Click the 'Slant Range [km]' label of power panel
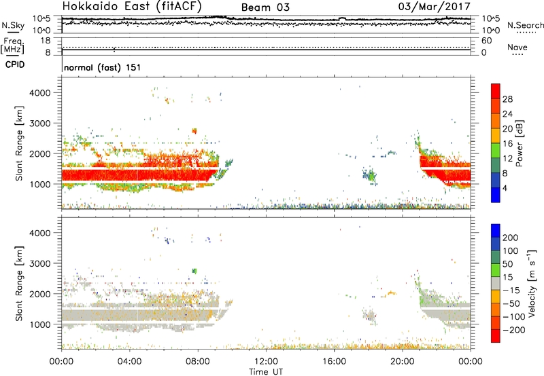Viewport: 544px width, 376px height. click(x=19, y=143)
